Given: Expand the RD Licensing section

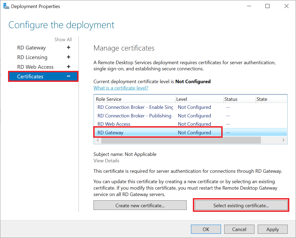Looking at the screenshot, I should coord(69,57).
